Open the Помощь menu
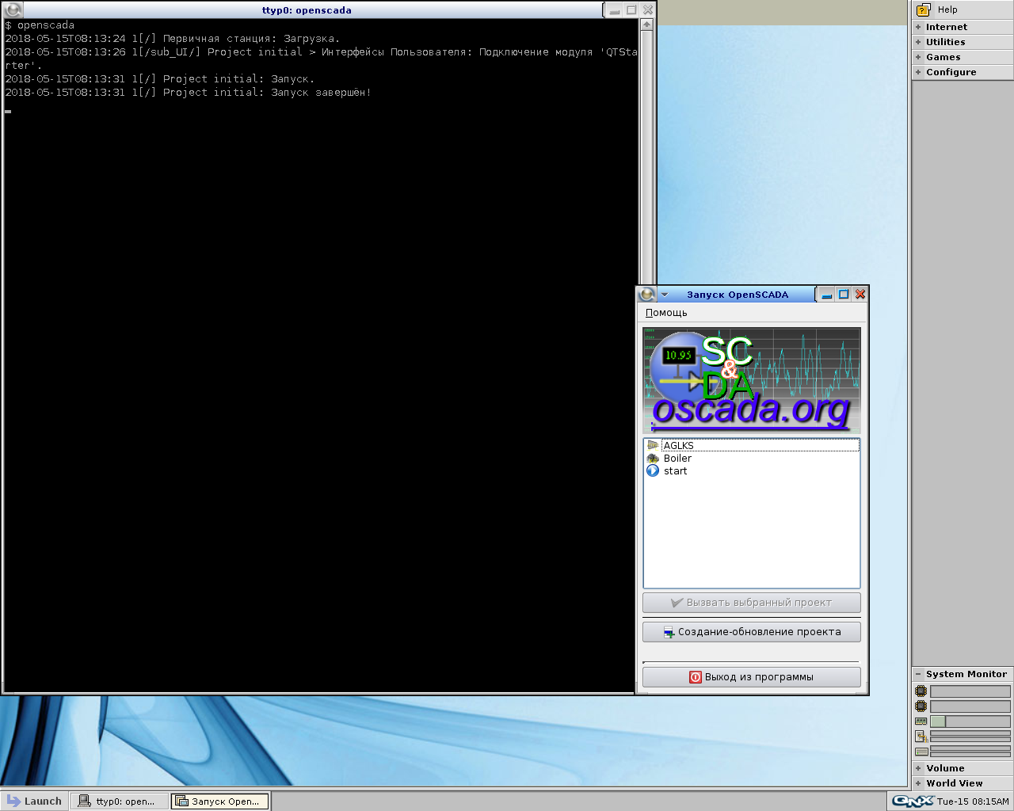Screen dimensions: 1014x811 pyautogui.click(x=666, y=313)
